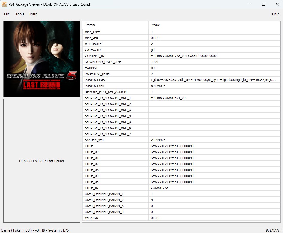Select the CONTENT_ID value EP4108-CUSA01778_00

tap(183, 56)
